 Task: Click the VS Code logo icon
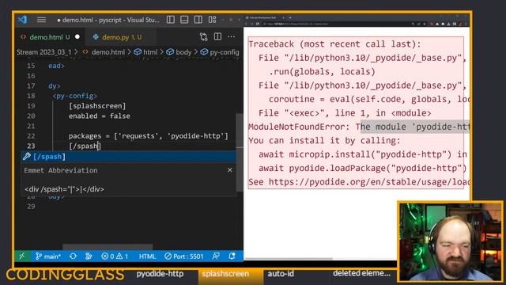[x=22, y=20]
